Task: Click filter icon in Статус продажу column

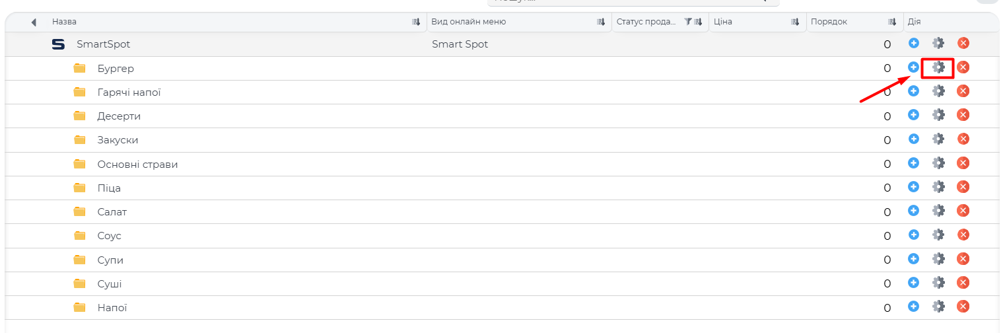Action: coord(687,22)
